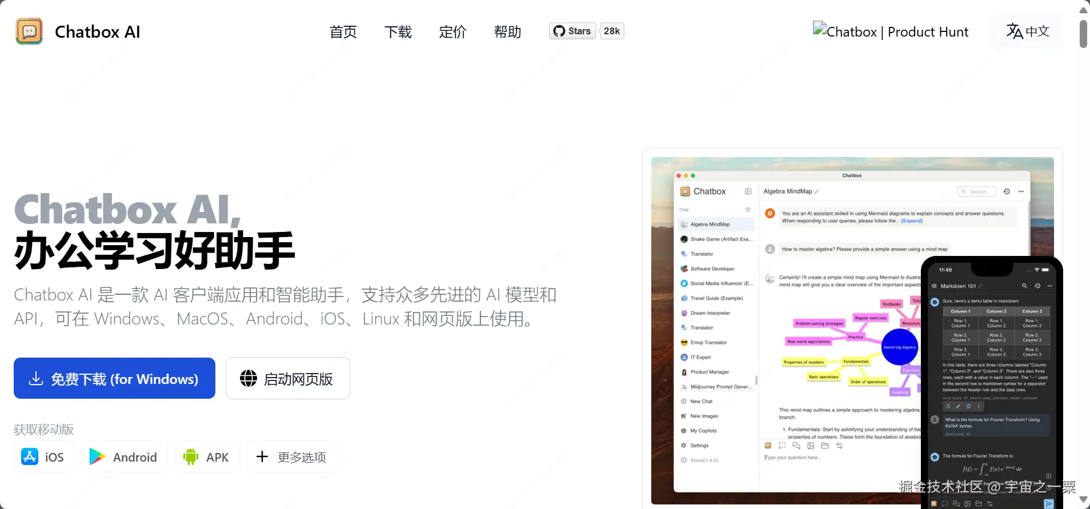Click the plus icon beside 更多选项
The width and height of the screenshot is (1090, 509).
point(262,456)
